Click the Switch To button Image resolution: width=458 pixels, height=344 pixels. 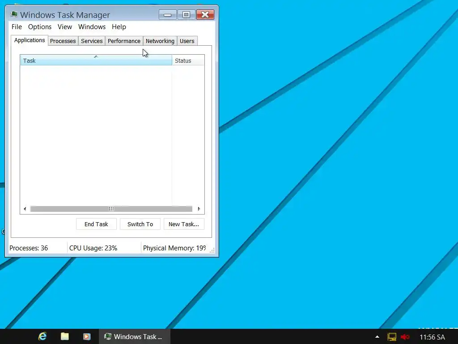coord(140,224)
